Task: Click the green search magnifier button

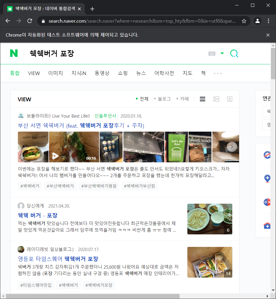Action: (234, 53)
